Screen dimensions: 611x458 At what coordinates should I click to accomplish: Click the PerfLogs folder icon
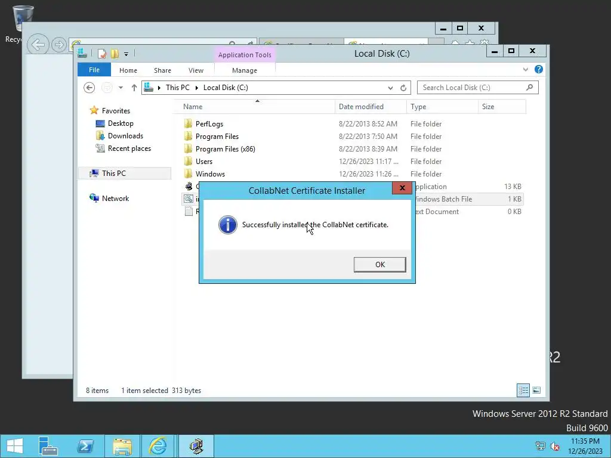point(188,124)
